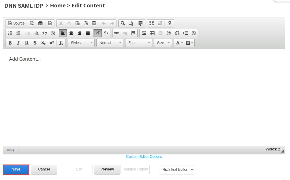Open the Styles dropdown
The image size is (290, 180).
[81, 43]
